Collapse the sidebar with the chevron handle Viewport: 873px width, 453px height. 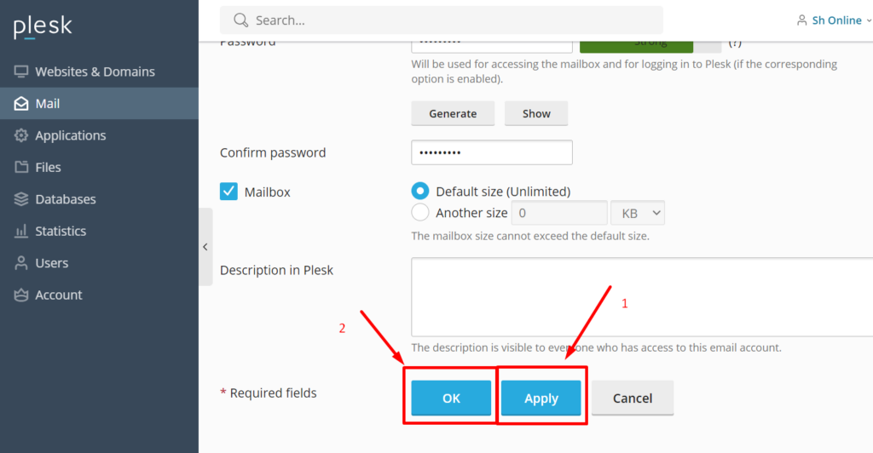point(205,247)
